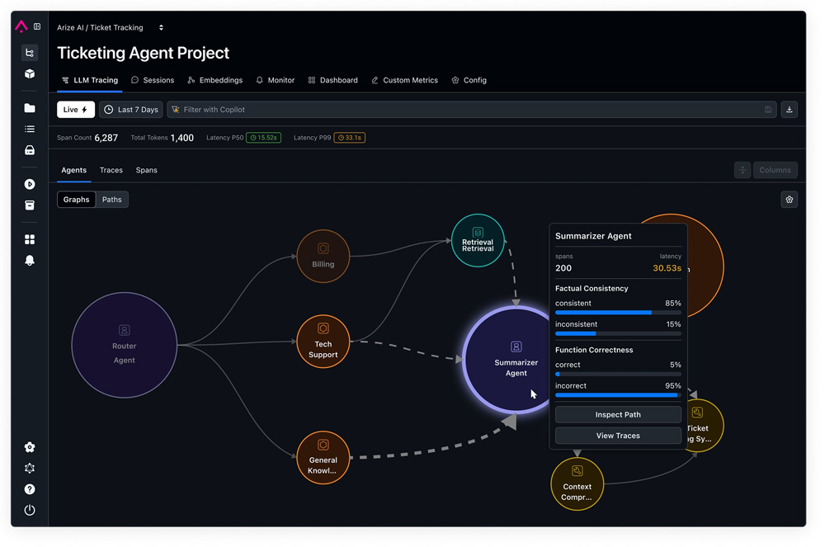Screen dimensions: 825x547
Task: Click the tracing icon in left sidebar
Action: coord(30,53)
